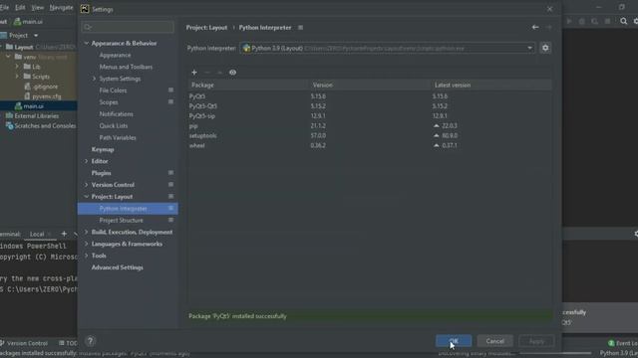Expand Languages & Frameworks section
Viewport: 638px width, 358px height.
click(x=87, y=244)
